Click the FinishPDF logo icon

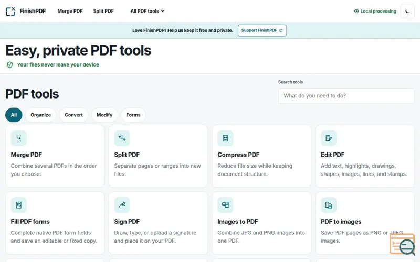[10, 11]
